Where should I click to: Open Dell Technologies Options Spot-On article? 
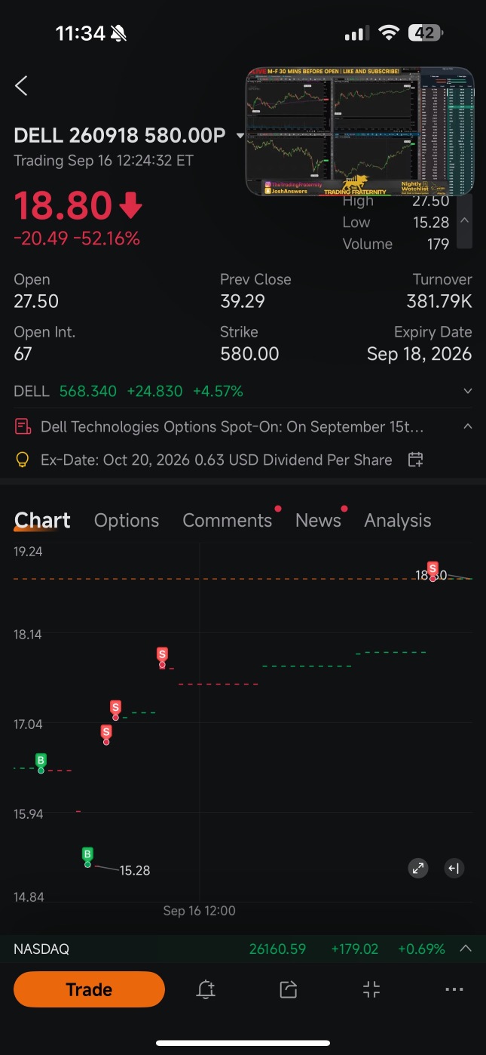click(x=232, y=426)
